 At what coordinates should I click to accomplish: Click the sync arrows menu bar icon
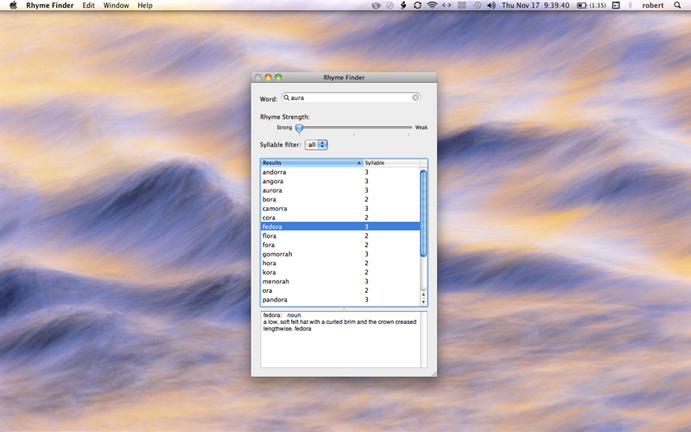417,5
